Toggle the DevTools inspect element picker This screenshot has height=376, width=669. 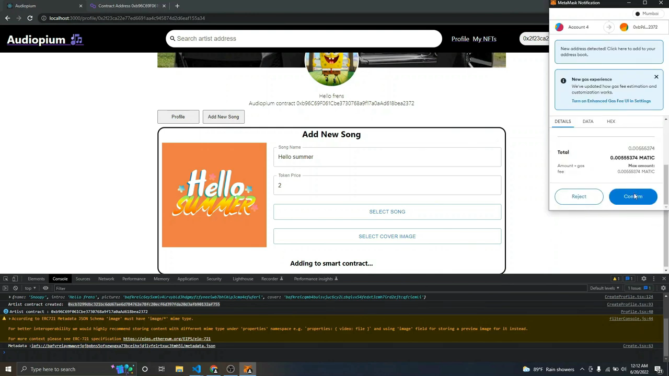(x=5, y=279)
